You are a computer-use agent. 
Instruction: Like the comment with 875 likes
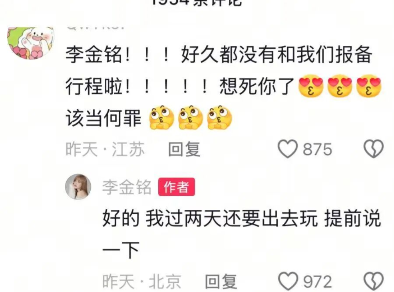[x=287, y=149]
